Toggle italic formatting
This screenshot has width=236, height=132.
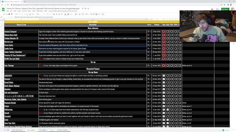click(x=56, y=14)
